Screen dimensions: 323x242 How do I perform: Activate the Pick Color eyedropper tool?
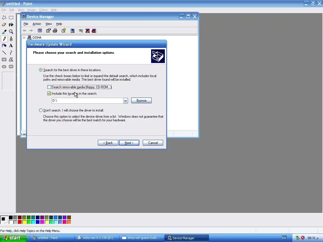(x=4, y=31)
